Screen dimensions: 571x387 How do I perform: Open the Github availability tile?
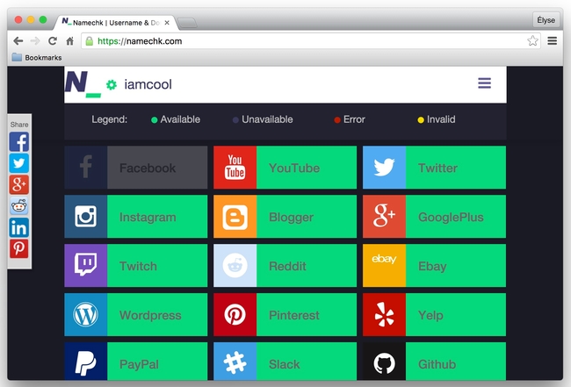[434, 364]
